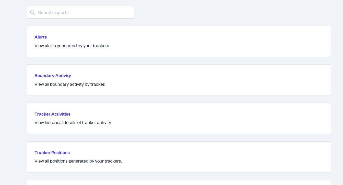Click 'View all positions generated by your trackers' text
Image resolution: width=343 pixels, height=185 pixels.
[78, 161]
